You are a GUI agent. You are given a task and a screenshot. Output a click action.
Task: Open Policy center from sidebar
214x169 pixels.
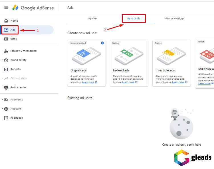(x=19, y=87)
